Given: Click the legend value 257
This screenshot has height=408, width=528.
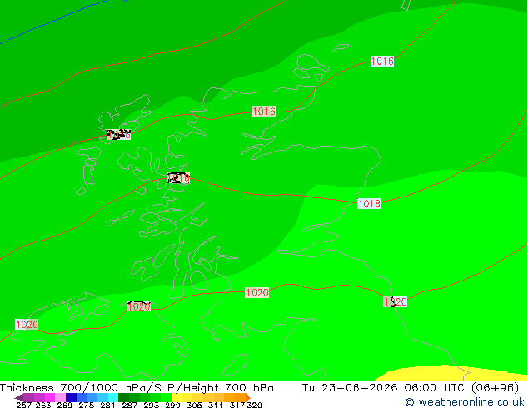Looking at the screenshot, I should point(24,405).
